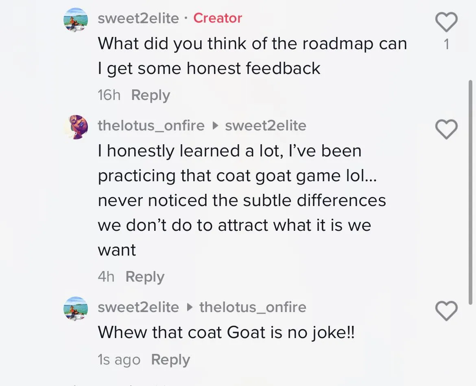Reply to the 4h comment from thelotus_onfire
Image resolution: width=476 pixels, height=386 pixels.
[x=145, y=277]
